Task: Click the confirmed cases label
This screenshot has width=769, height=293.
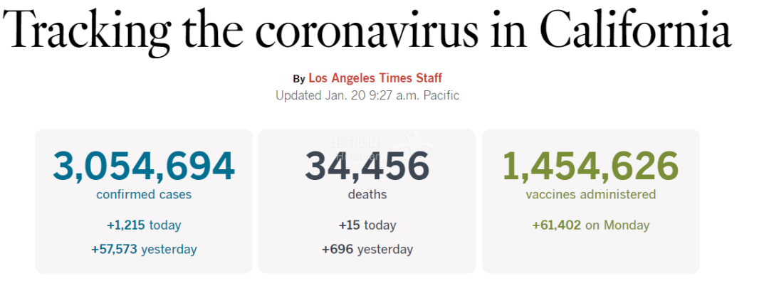Action: [144, 195]
